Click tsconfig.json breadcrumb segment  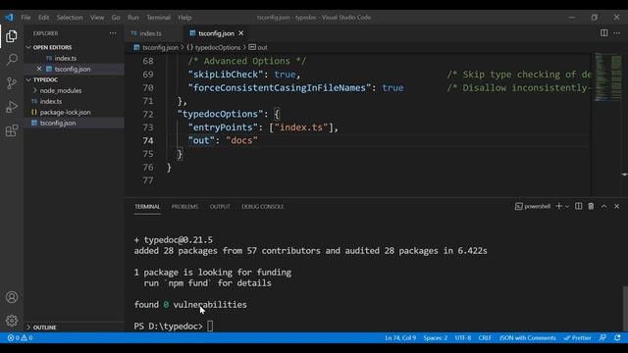coord(156,47)
